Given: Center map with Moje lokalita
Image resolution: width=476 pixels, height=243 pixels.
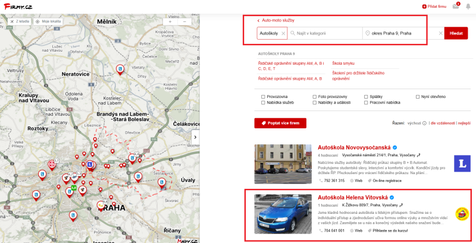Looking at the screenshot, I should [48, 21].
